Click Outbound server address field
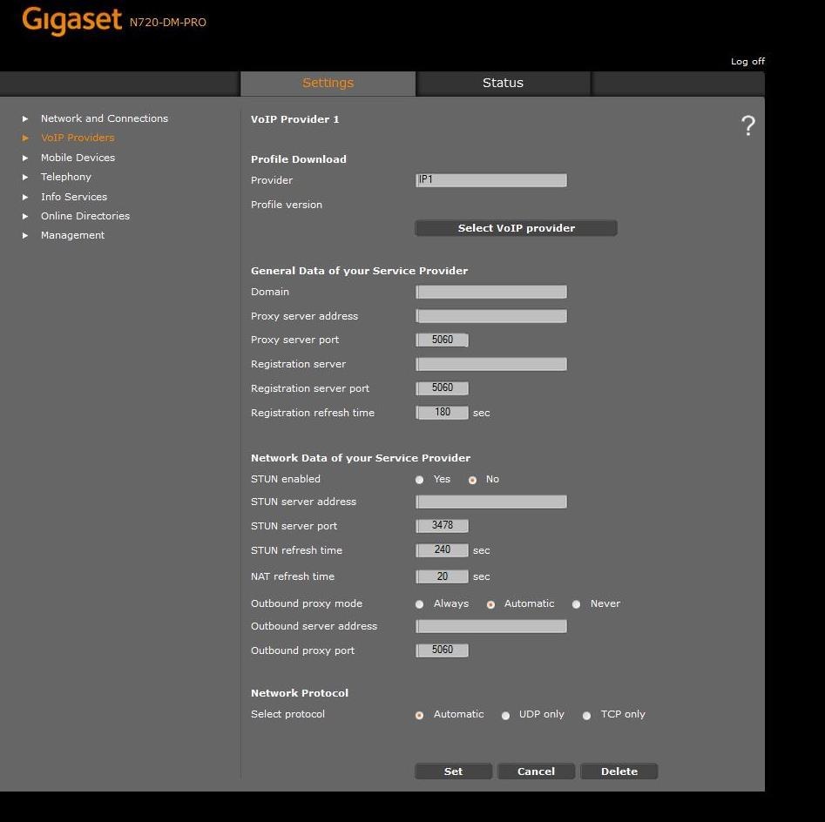Viewport: 825px width, 822px height. coord(490,626)
